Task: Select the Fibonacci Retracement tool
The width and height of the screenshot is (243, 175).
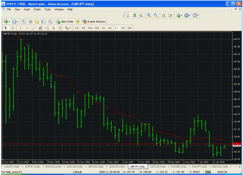Action: point(47,28)
